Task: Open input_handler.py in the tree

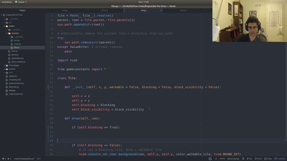Action: pyautogui.click(x=18, y=62)
